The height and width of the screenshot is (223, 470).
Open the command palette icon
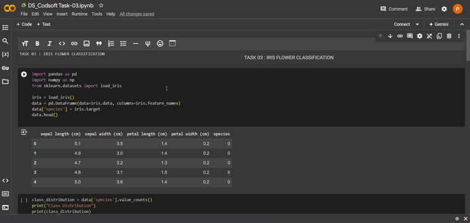(x=5, y=194)
